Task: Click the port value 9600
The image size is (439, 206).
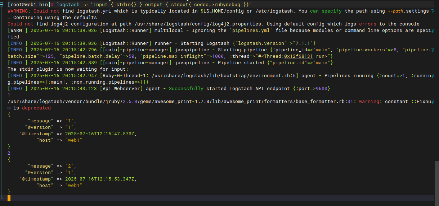Action: coord(321,88)
